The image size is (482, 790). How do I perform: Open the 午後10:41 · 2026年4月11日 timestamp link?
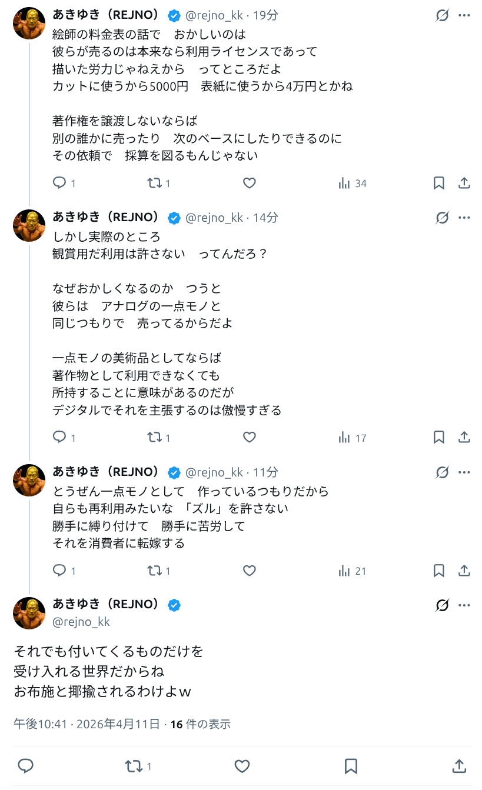click(x=86, y=724)
